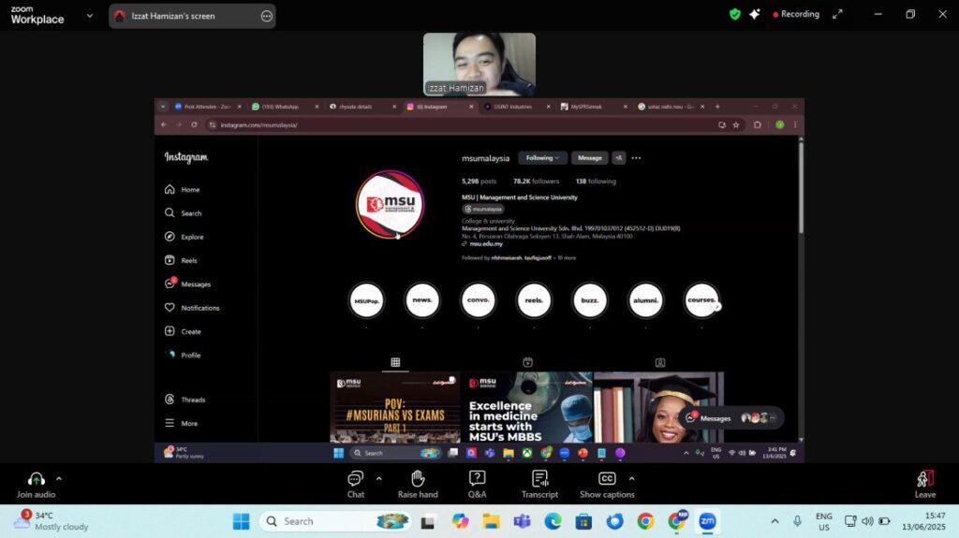Select the posts grid tab
Image resolution: width=959 pixels, height=538 pixels.
point(396,362)
